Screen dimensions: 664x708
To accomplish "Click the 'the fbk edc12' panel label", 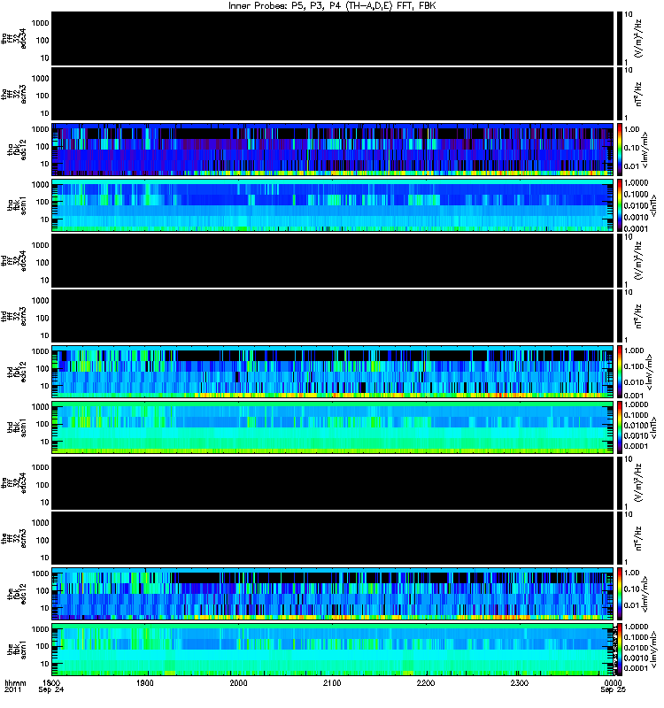I will [x=17, y=594].
